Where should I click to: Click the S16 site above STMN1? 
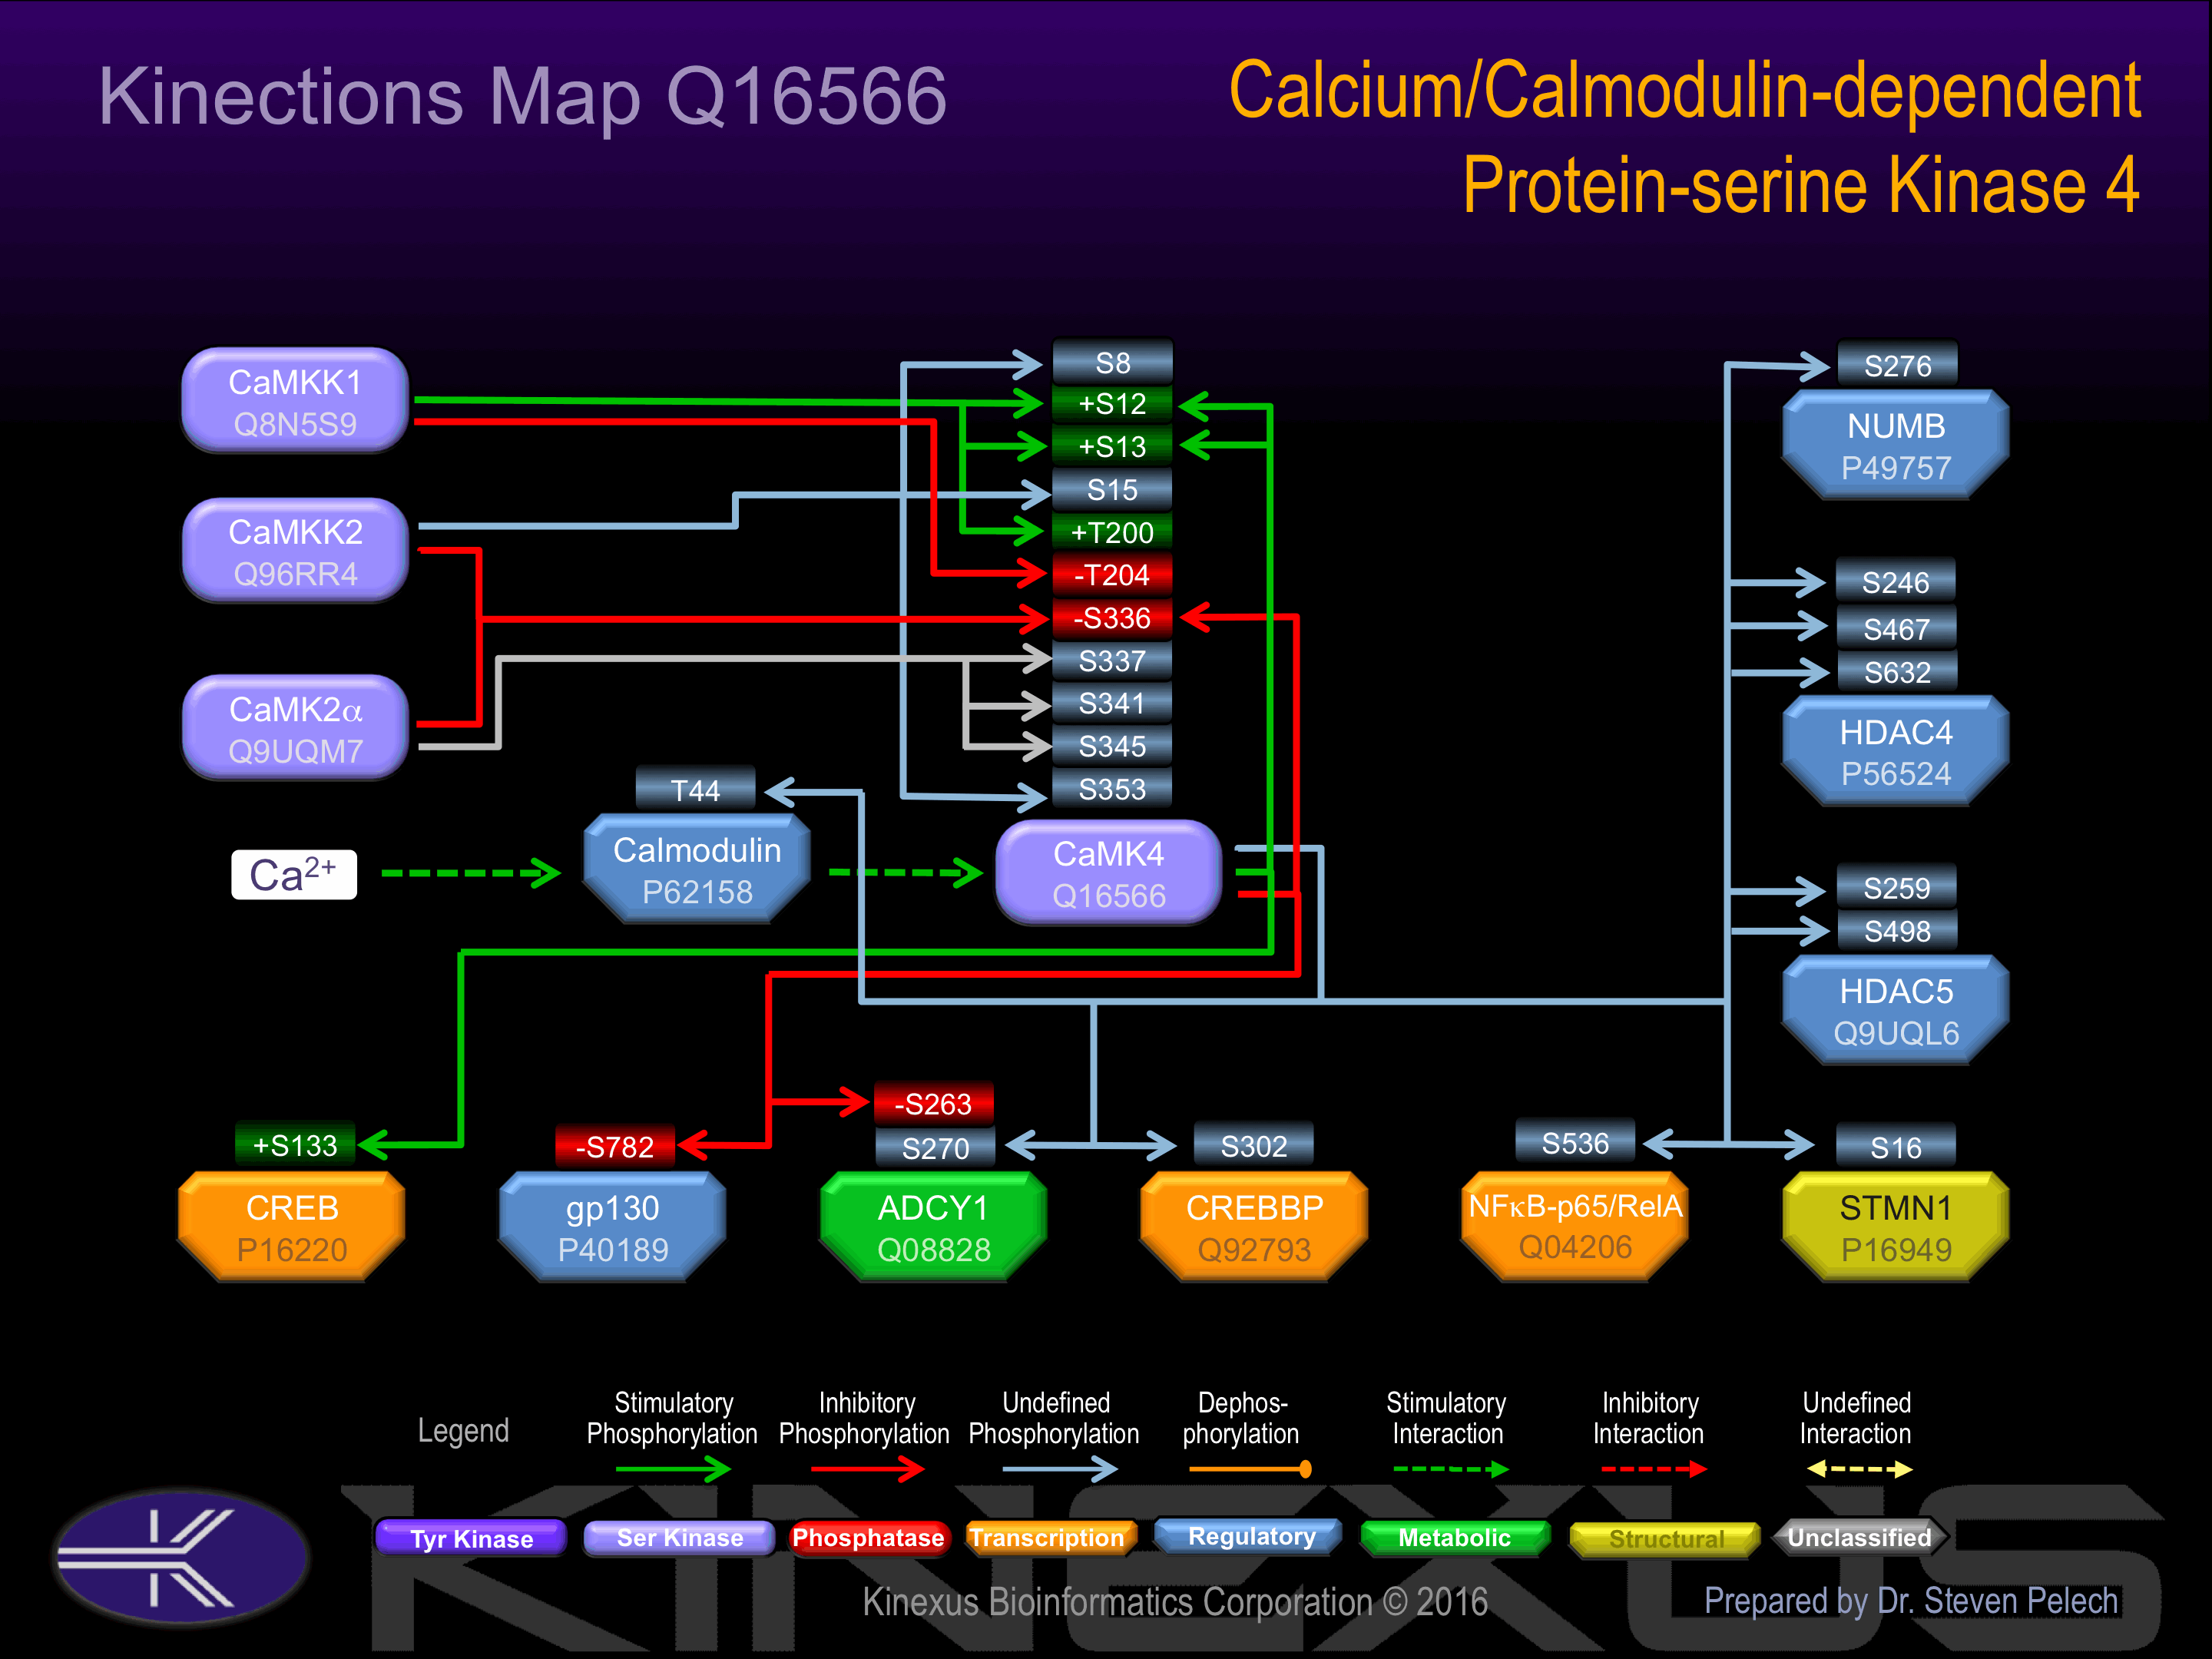point(1896,1147)
